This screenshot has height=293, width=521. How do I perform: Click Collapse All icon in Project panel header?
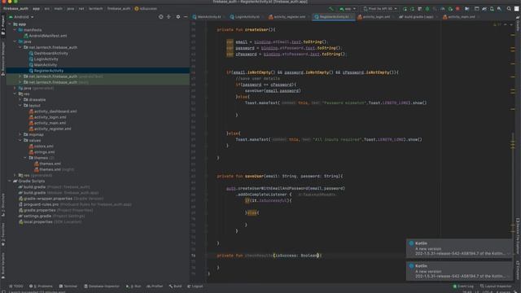click(169, 16)
